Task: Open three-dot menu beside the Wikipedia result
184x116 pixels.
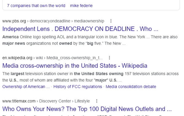Action: coord(109,58)
